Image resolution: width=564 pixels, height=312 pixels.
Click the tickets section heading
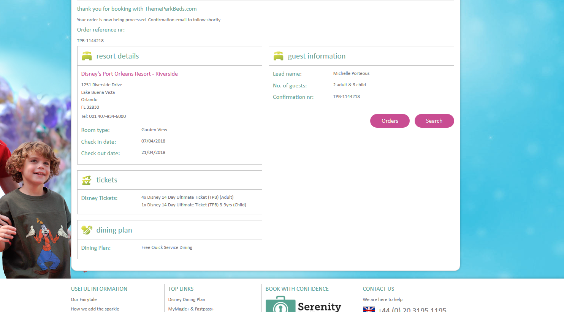click(107, 180)
